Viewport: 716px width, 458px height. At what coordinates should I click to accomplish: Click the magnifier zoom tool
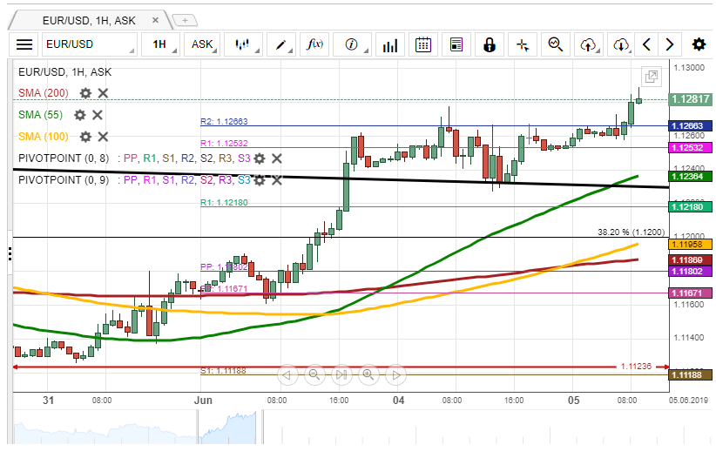pos(556,44)
